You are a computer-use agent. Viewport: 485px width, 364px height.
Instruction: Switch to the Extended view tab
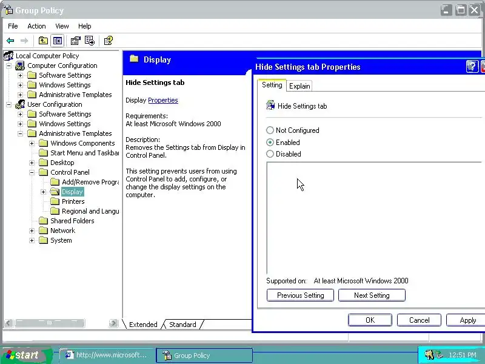(x=143, y=325)
